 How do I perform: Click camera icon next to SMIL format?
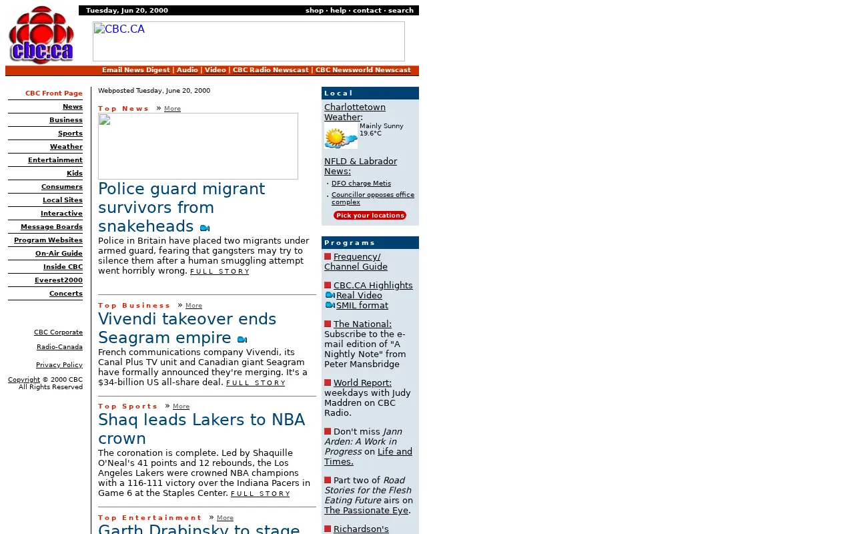(x=330, y=305)
